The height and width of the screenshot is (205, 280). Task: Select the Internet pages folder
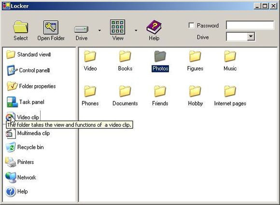230,96
